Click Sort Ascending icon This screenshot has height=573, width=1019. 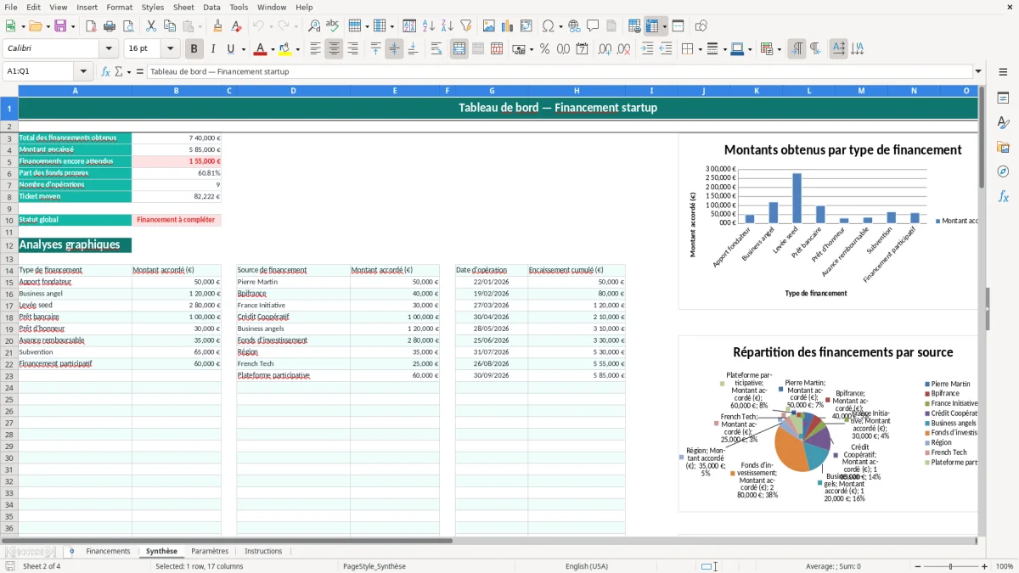coord(429,26)
